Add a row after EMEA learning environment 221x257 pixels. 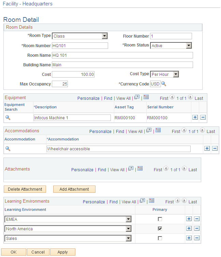point(189,219)
